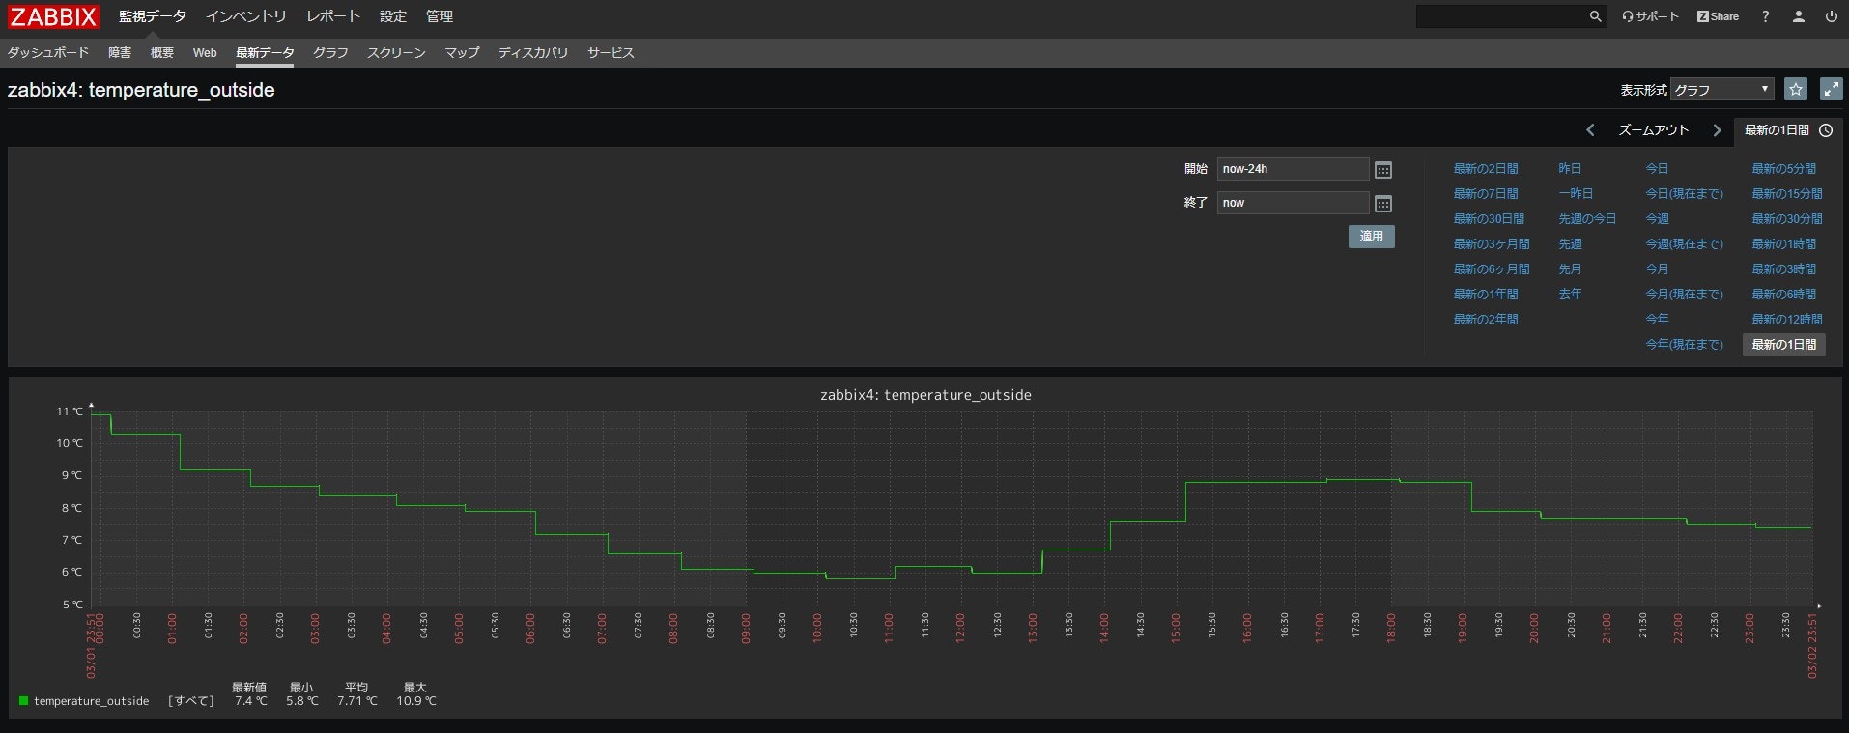The width and height of the screenshot is (1849, 733).
Task: Select 最新の2年間 time range
Action: [1486, 320]
